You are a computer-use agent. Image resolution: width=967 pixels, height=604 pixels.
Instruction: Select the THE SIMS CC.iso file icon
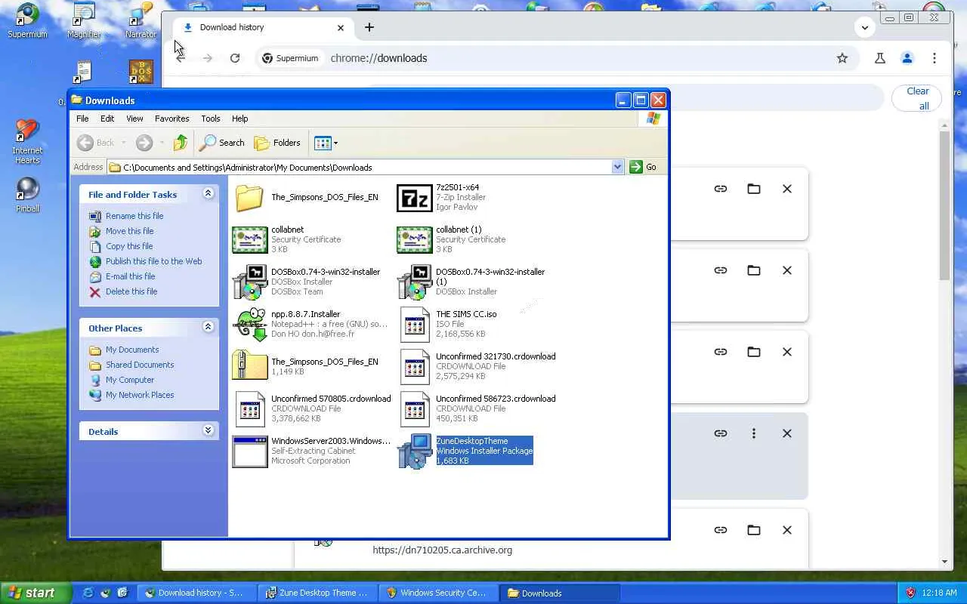(415, 325)
